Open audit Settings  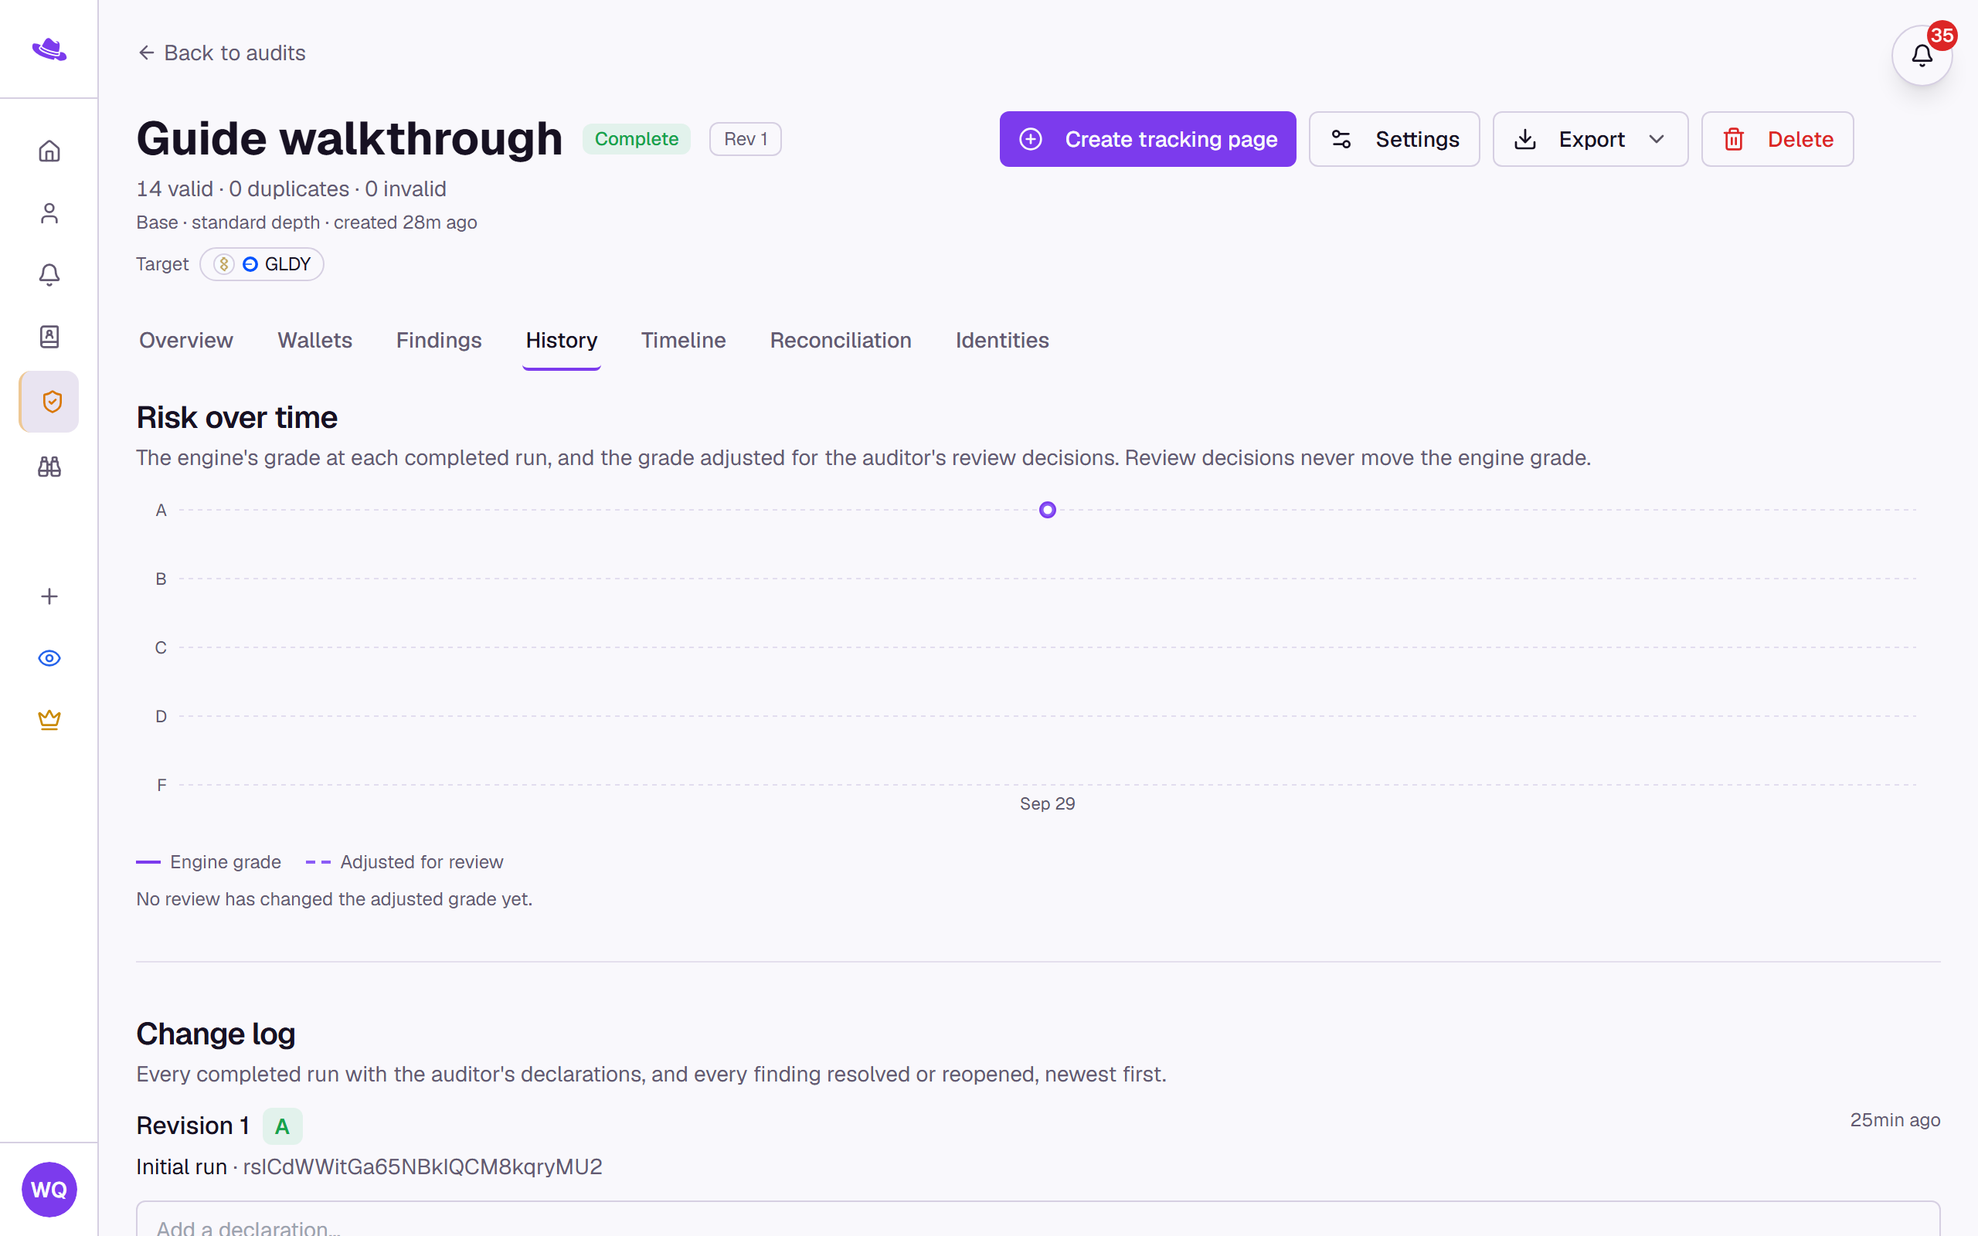tap(1395, 139)
